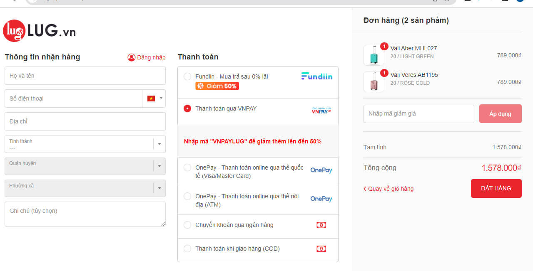Select Fundiin pay-later radio option
The height and width of the screenshot is (271, 533).
(x=187, y=76)
